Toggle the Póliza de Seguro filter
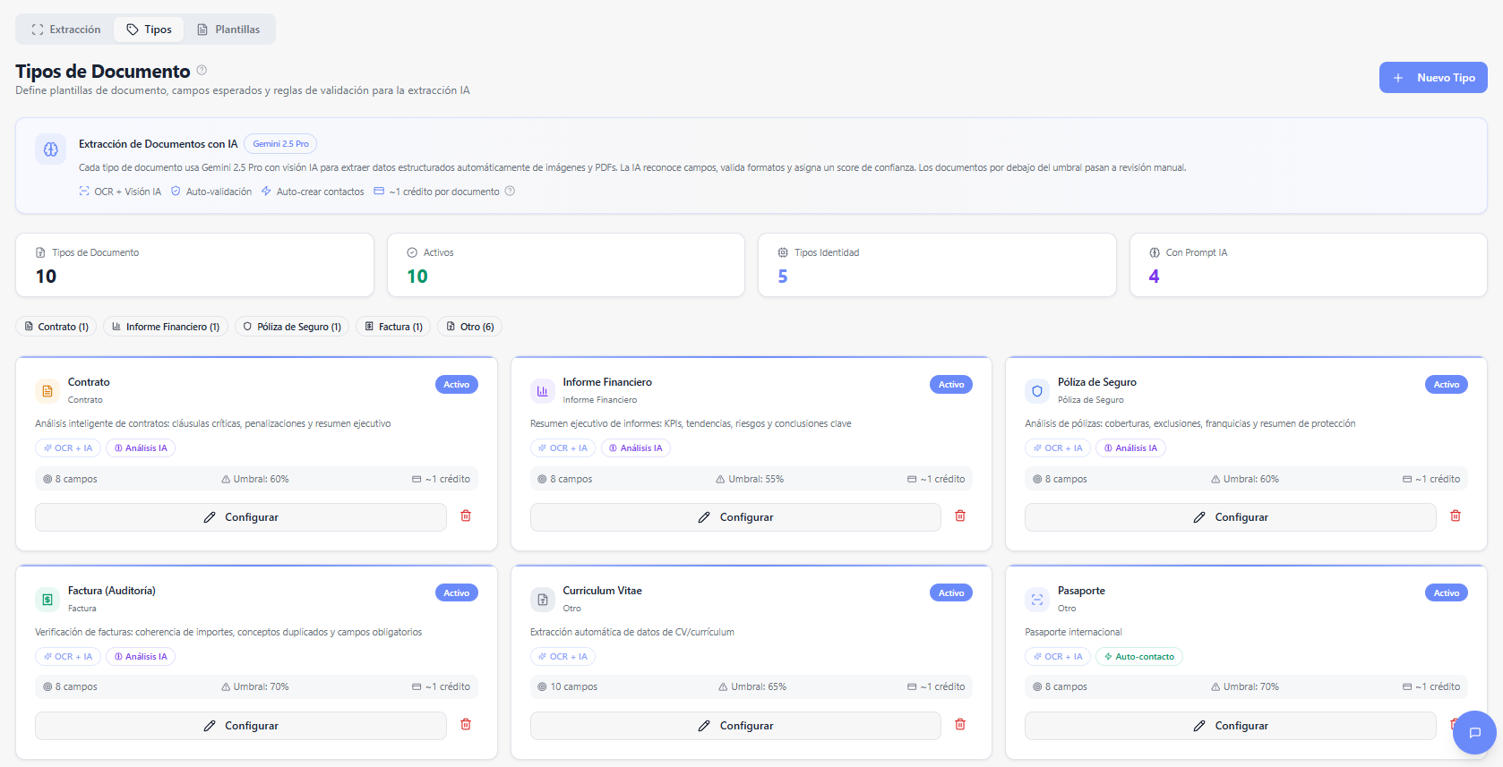Screen dimensions: 1503x767 (x=292, y=327)
